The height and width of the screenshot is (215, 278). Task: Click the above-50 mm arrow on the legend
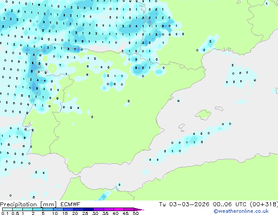(x=139, y=209)
